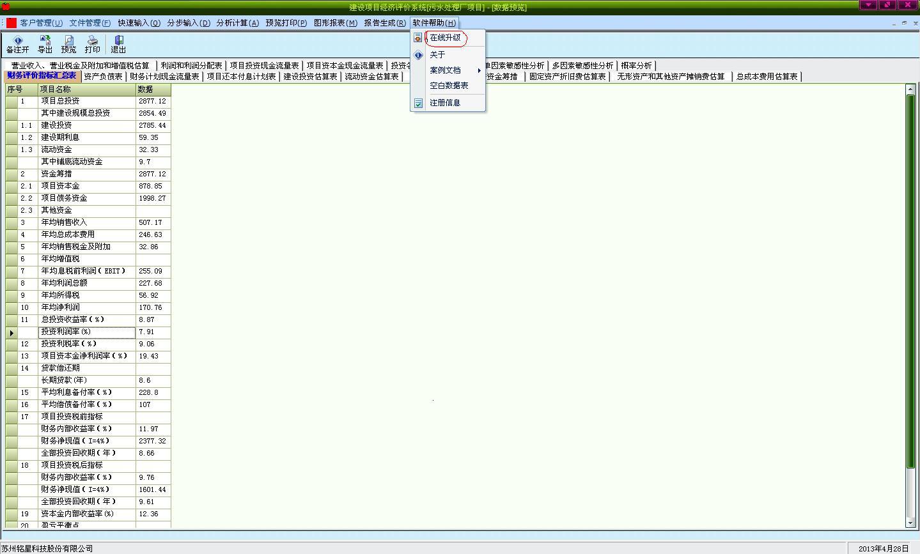This screenshot has width=920, height=554.
Task: Click the checkmark icon beside 注册信息
Action: click(x=418, y=103)
